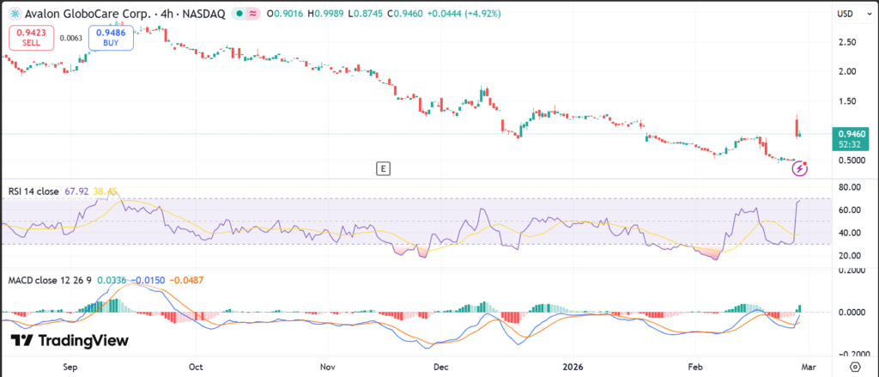The height and width of the screenshot is (377, 879).
Task: Click the SELL button at 0.9423
Action: (x=31, y=37)
